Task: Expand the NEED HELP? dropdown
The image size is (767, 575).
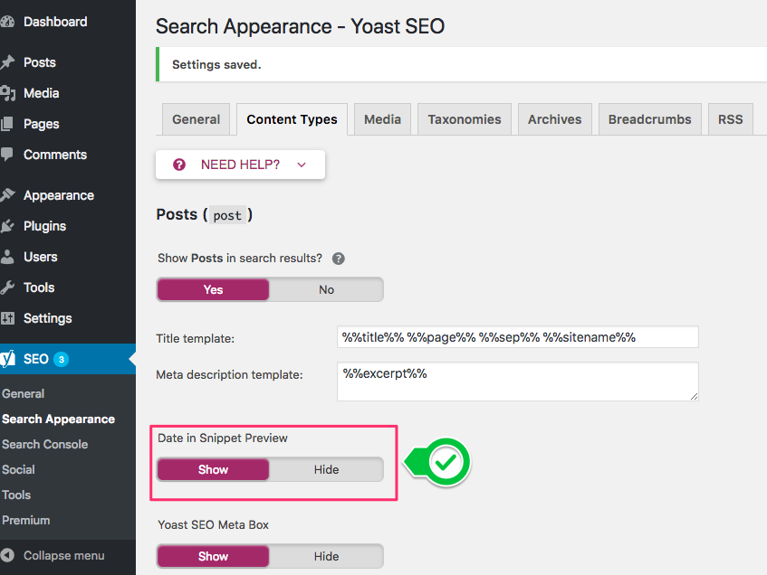Action: (x=241, y=165)
